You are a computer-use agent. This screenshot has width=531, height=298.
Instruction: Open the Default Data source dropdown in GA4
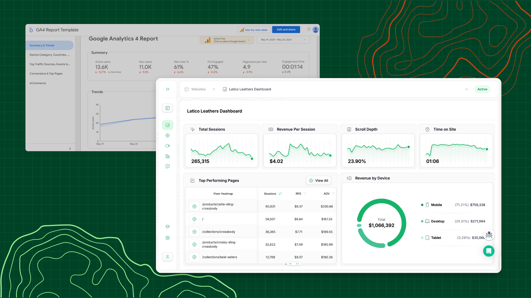(227, 40)
